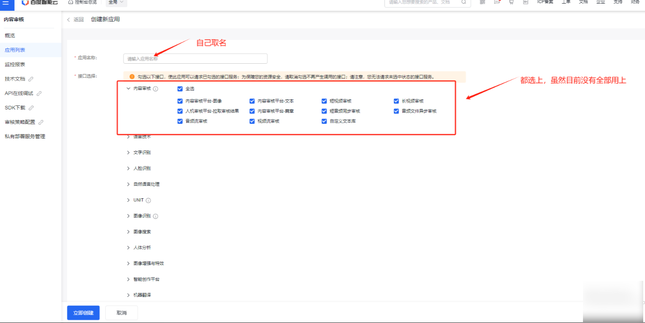The image size is (645, 323).
Task: Click the Baidu AI Cloud logo
Action: (x=40, y=3)
